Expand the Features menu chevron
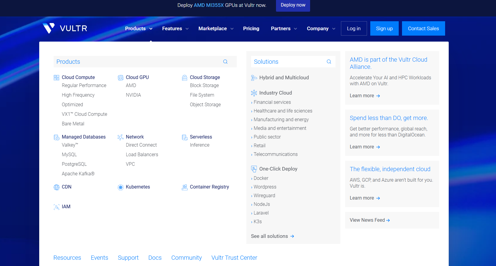This screenshot has width=496, height=266. click(187, 29)
